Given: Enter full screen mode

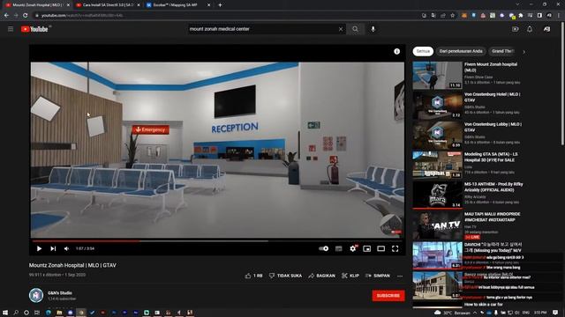Looking at the screenshot, I should pos(395,248).
